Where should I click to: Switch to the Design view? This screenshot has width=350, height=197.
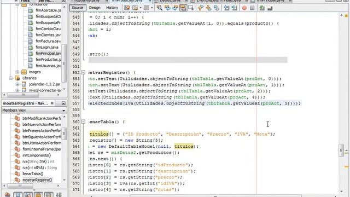pyautogui.click(x=95, y=8)
